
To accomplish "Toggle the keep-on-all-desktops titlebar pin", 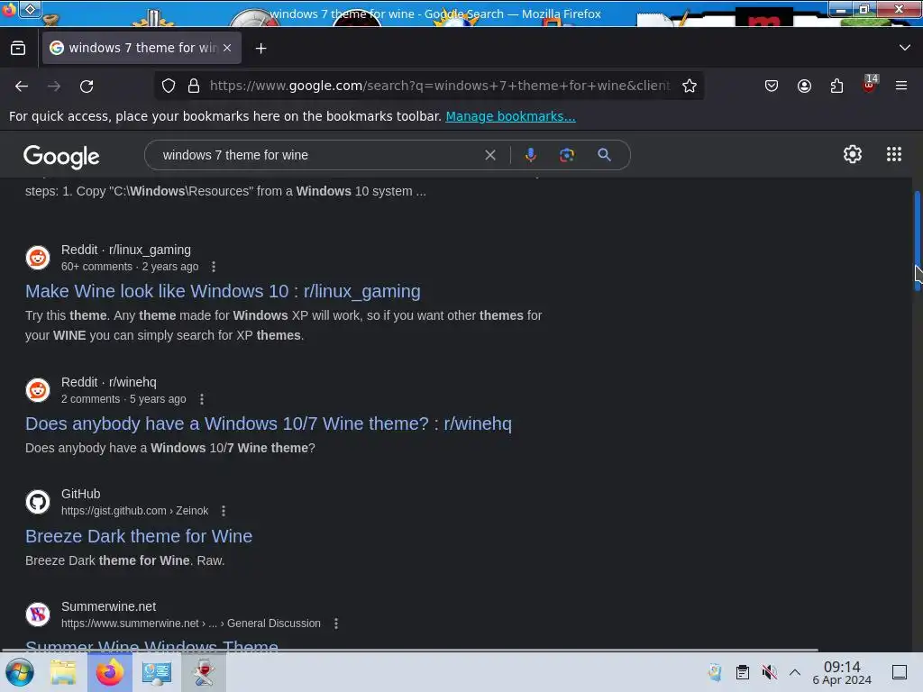I will click(31, 9).
